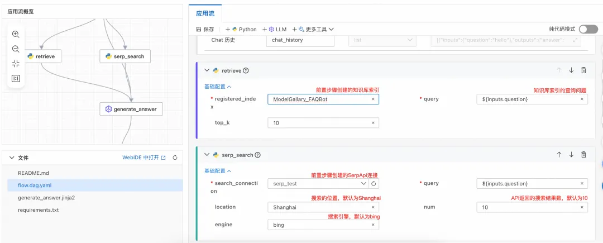The height and width of the screenshot is (243, 603).
Task: Click the top_k input field
Action: pyautogui.click(x=323, y=123)
